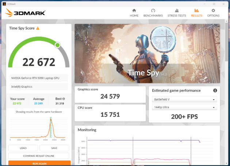
Task: Click the Monitoring heading
Action: [87, 130]
